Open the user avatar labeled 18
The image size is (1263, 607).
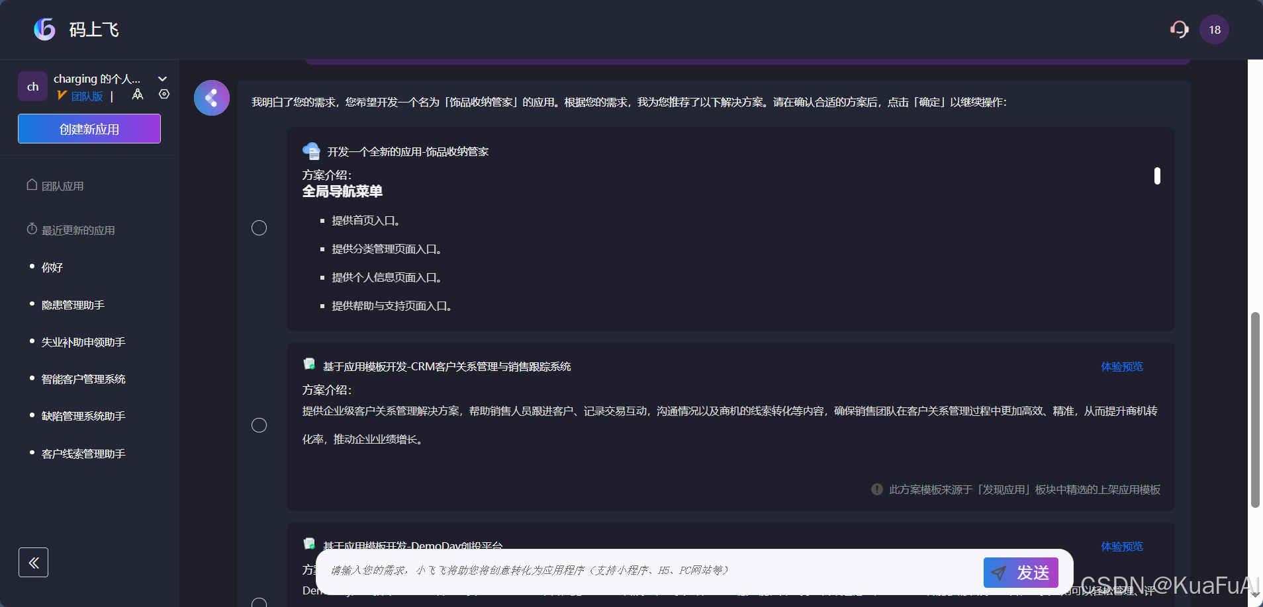(1214, 30)
